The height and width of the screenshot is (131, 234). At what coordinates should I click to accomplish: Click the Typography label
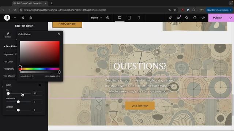pos(9,69)
